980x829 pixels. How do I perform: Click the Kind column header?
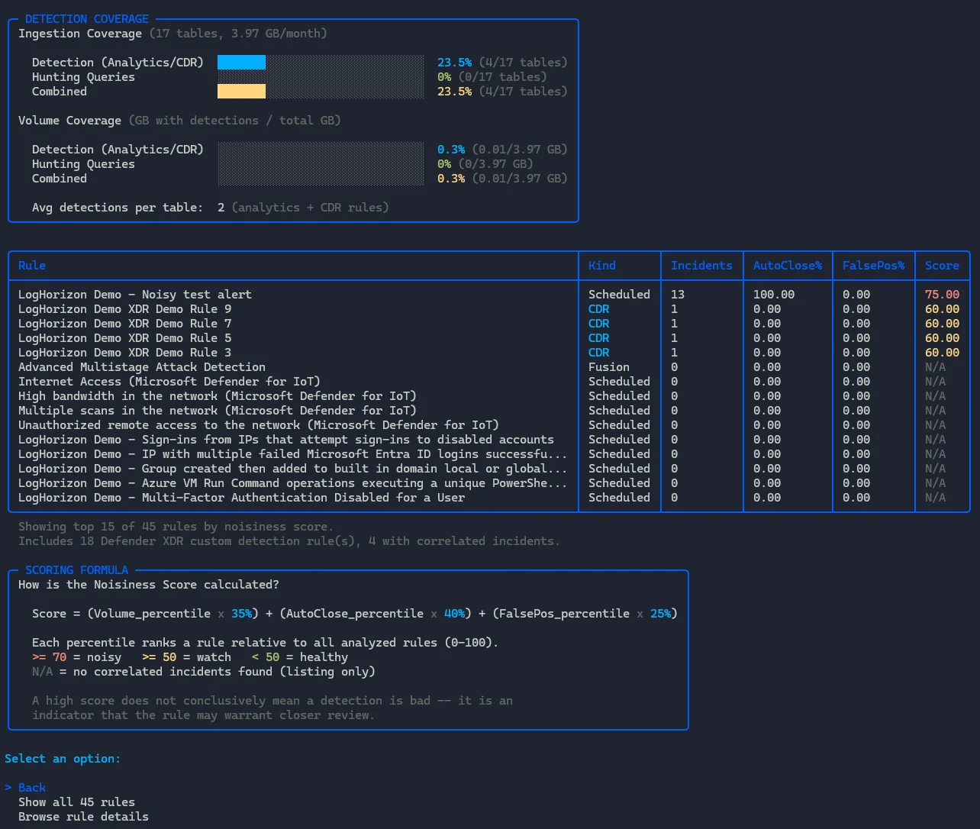pyautogui.click(x=602, y=265)
